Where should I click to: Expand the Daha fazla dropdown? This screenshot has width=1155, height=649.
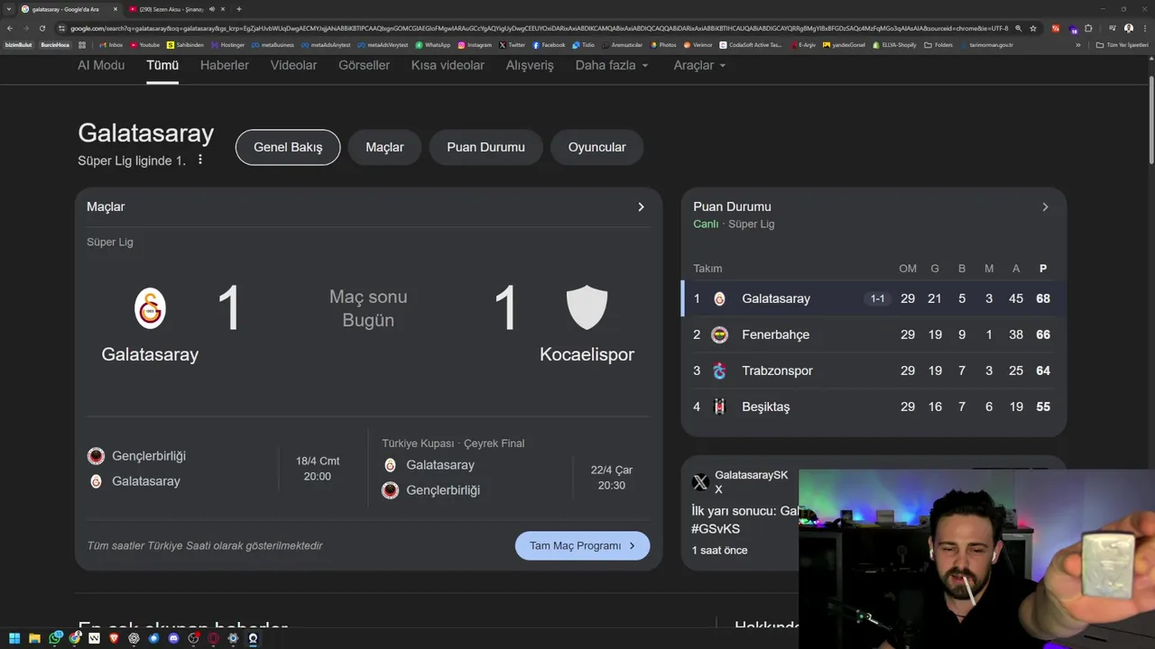(612, 65)
